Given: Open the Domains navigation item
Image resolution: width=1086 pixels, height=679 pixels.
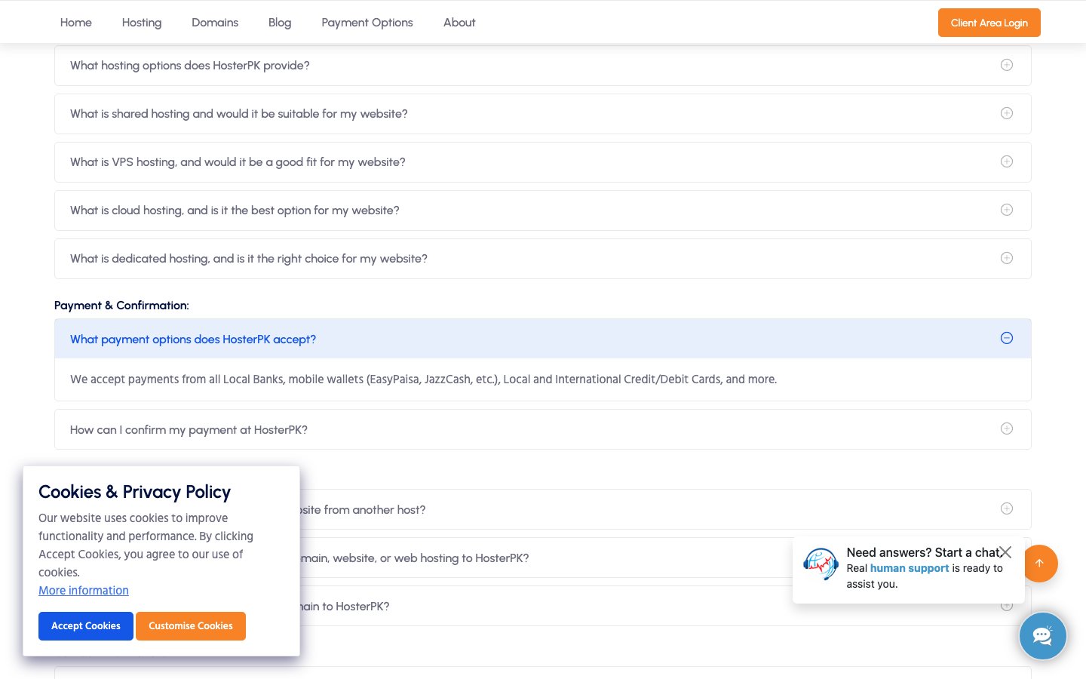Looking at the screenshot, I should tap(215, 23).
